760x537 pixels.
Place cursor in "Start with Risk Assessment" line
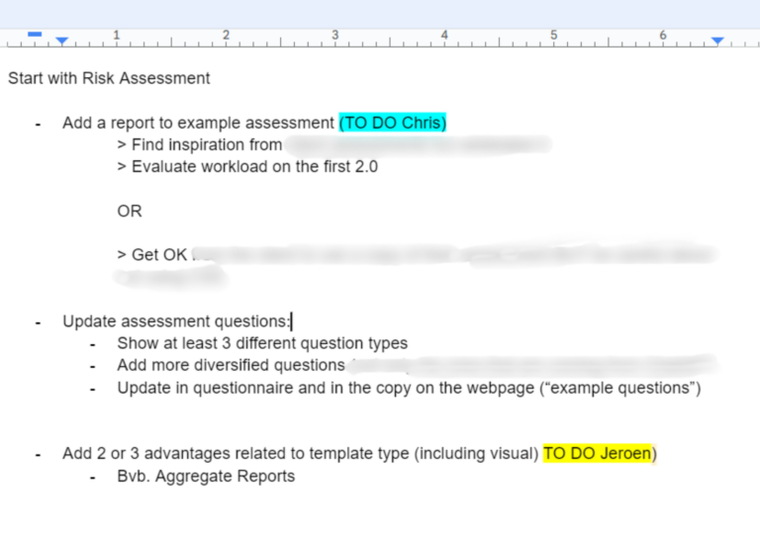(x=109, y=78)
